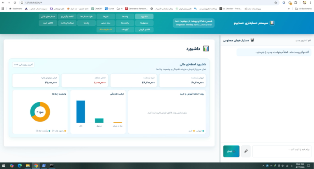314x169 pixels.
Task: Click the browser back arrow
Action: (3, 2)
